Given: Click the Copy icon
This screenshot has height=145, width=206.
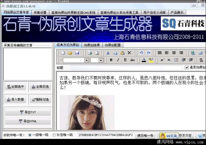Looking at the screenshot, I should (115, 53).
